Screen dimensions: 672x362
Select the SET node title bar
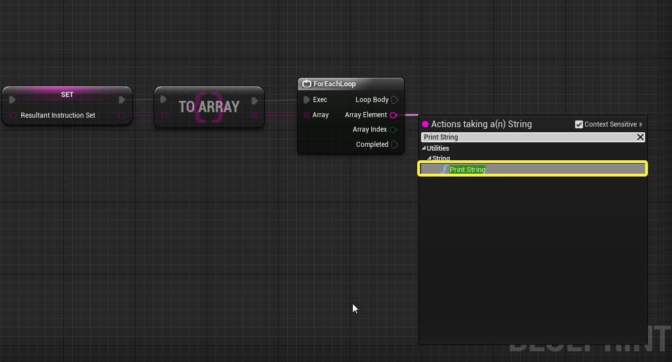[67, 95]
